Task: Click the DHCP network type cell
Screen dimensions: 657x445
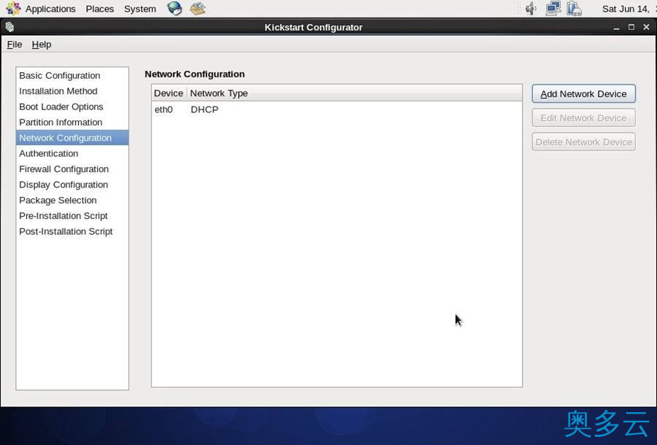Action: 204,109
